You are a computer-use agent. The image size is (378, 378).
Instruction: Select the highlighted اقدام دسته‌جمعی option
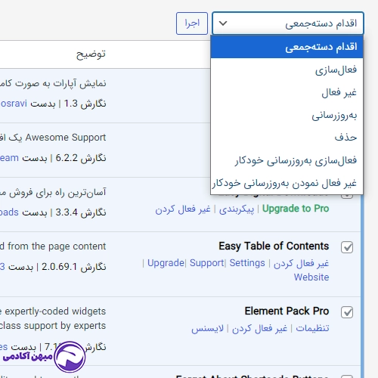coord(287,47)
